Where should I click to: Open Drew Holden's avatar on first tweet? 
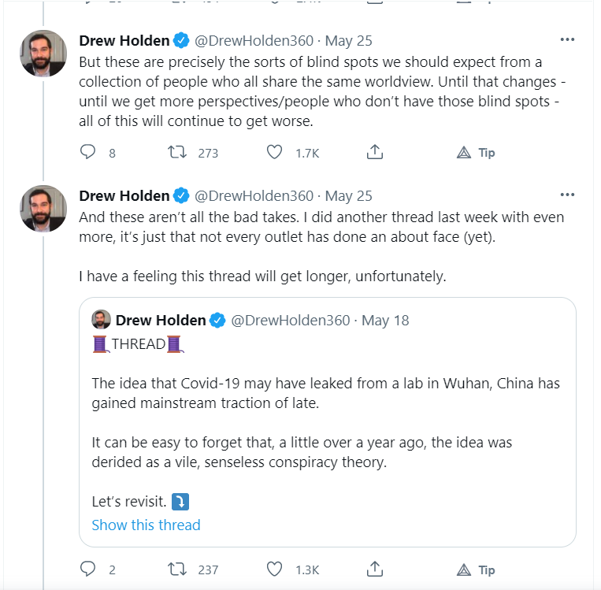tap(43, 54)
